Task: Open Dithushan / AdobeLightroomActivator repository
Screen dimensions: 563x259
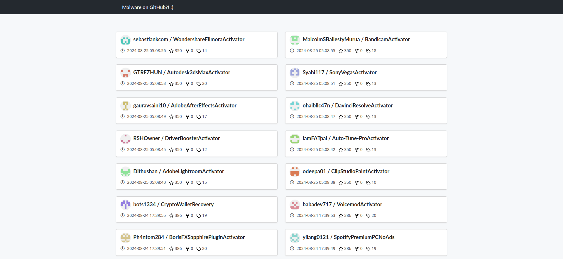Action: click(x=179, y=171)
